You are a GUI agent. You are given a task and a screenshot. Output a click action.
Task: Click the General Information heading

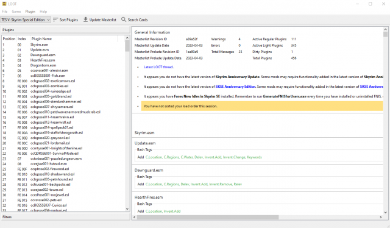pyautogui.click(x=152, y=32)
